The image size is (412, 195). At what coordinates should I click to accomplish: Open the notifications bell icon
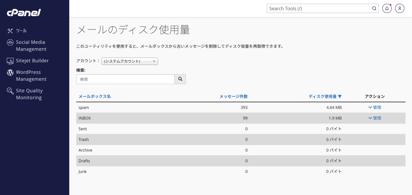coord(387,8)
